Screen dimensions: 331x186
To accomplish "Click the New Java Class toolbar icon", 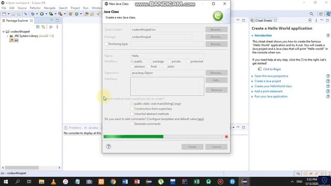I will coord(77,14).
